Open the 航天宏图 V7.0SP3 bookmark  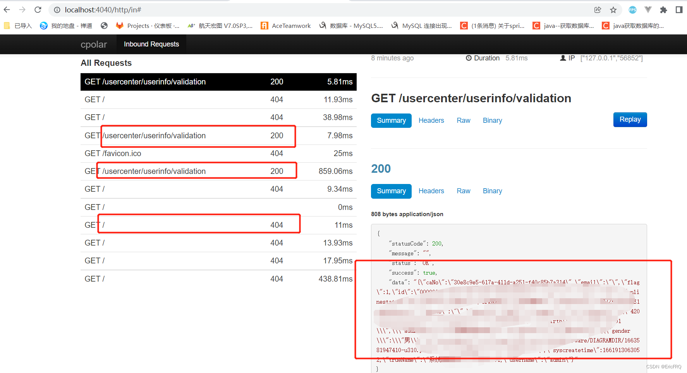(220, 26)
